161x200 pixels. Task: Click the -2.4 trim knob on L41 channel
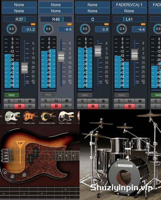122,29
